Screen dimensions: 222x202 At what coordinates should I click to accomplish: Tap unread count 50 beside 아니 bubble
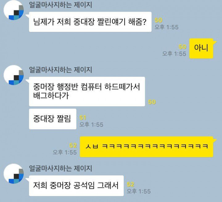coord(182,47)
